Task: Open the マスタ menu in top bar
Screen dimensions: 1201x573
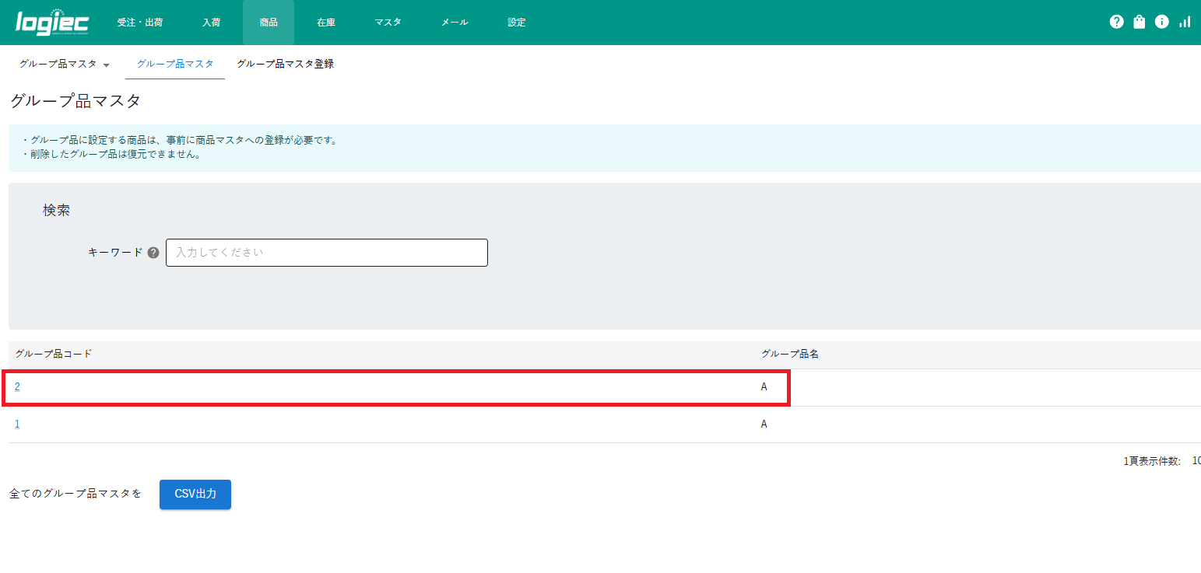Action: 388,23
